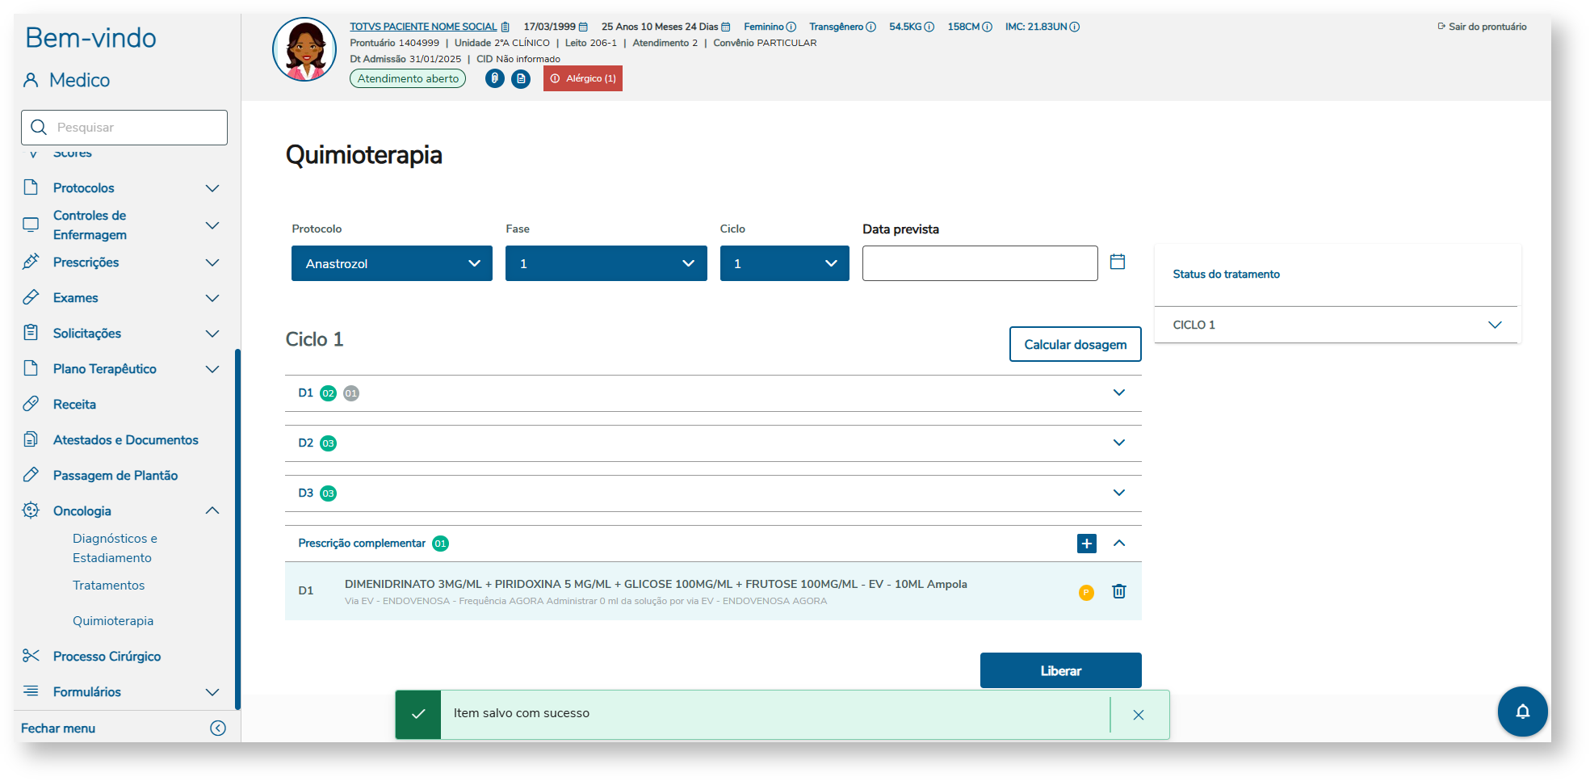The width and height of the screenshot is (1590, 781).
Task: Dismiss the Item salvo com sucesso toast
Action: pyautogui.click(x=1139, y=714)
